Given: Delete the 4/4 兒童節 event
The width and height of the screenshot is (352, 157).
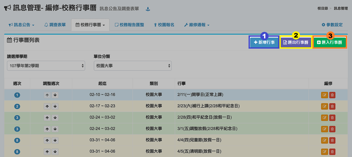Looking at the screenshot, I should point(332,140).
